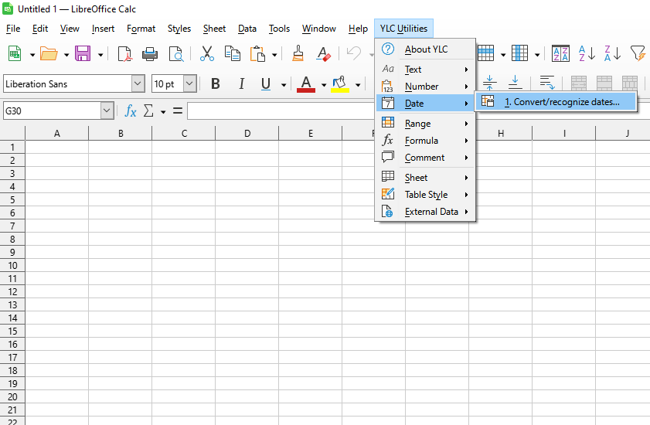This screenshot has height=425, width=650.
Task: Click the Cut scissors icon
Action: coord(206,53)
